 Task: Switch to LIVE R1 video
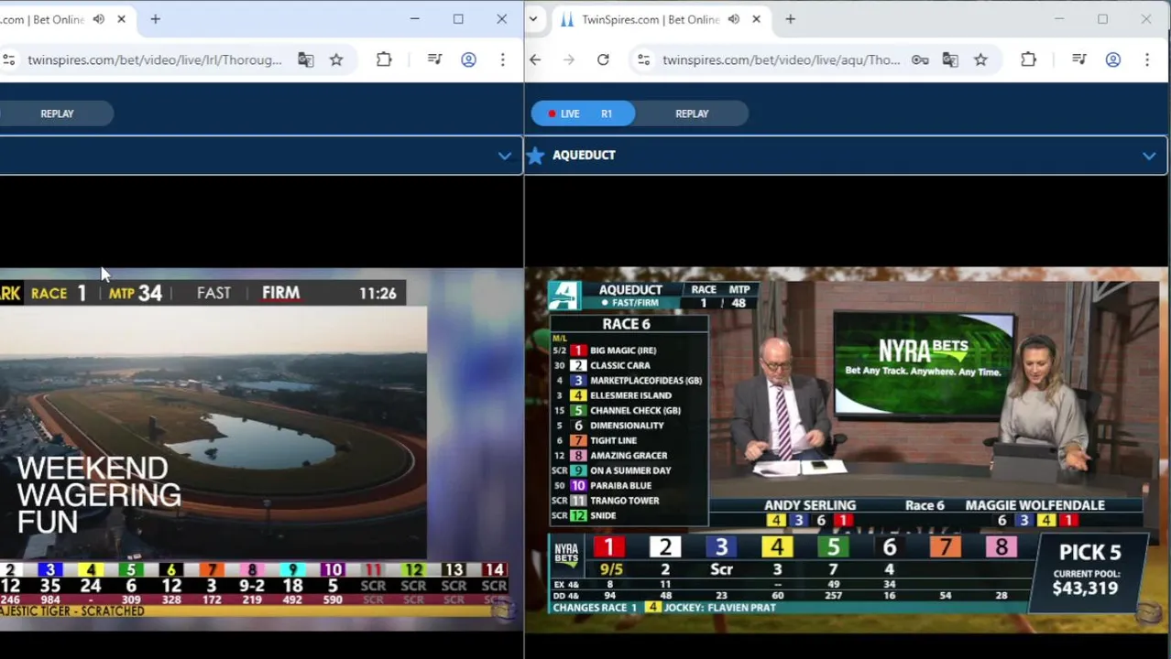point(583,113)
